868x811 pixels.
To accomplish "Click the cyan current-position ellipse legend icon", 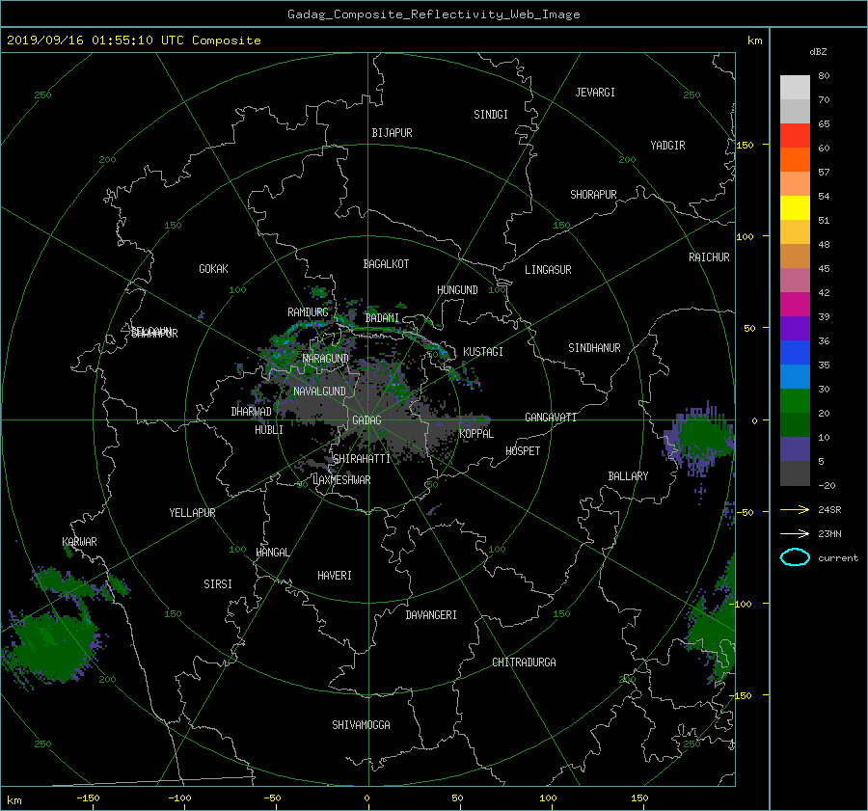I will coord(795,557).
